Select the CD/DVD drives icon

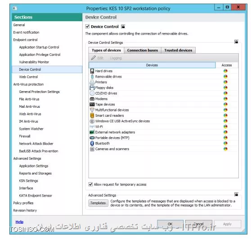coord(92,93)
